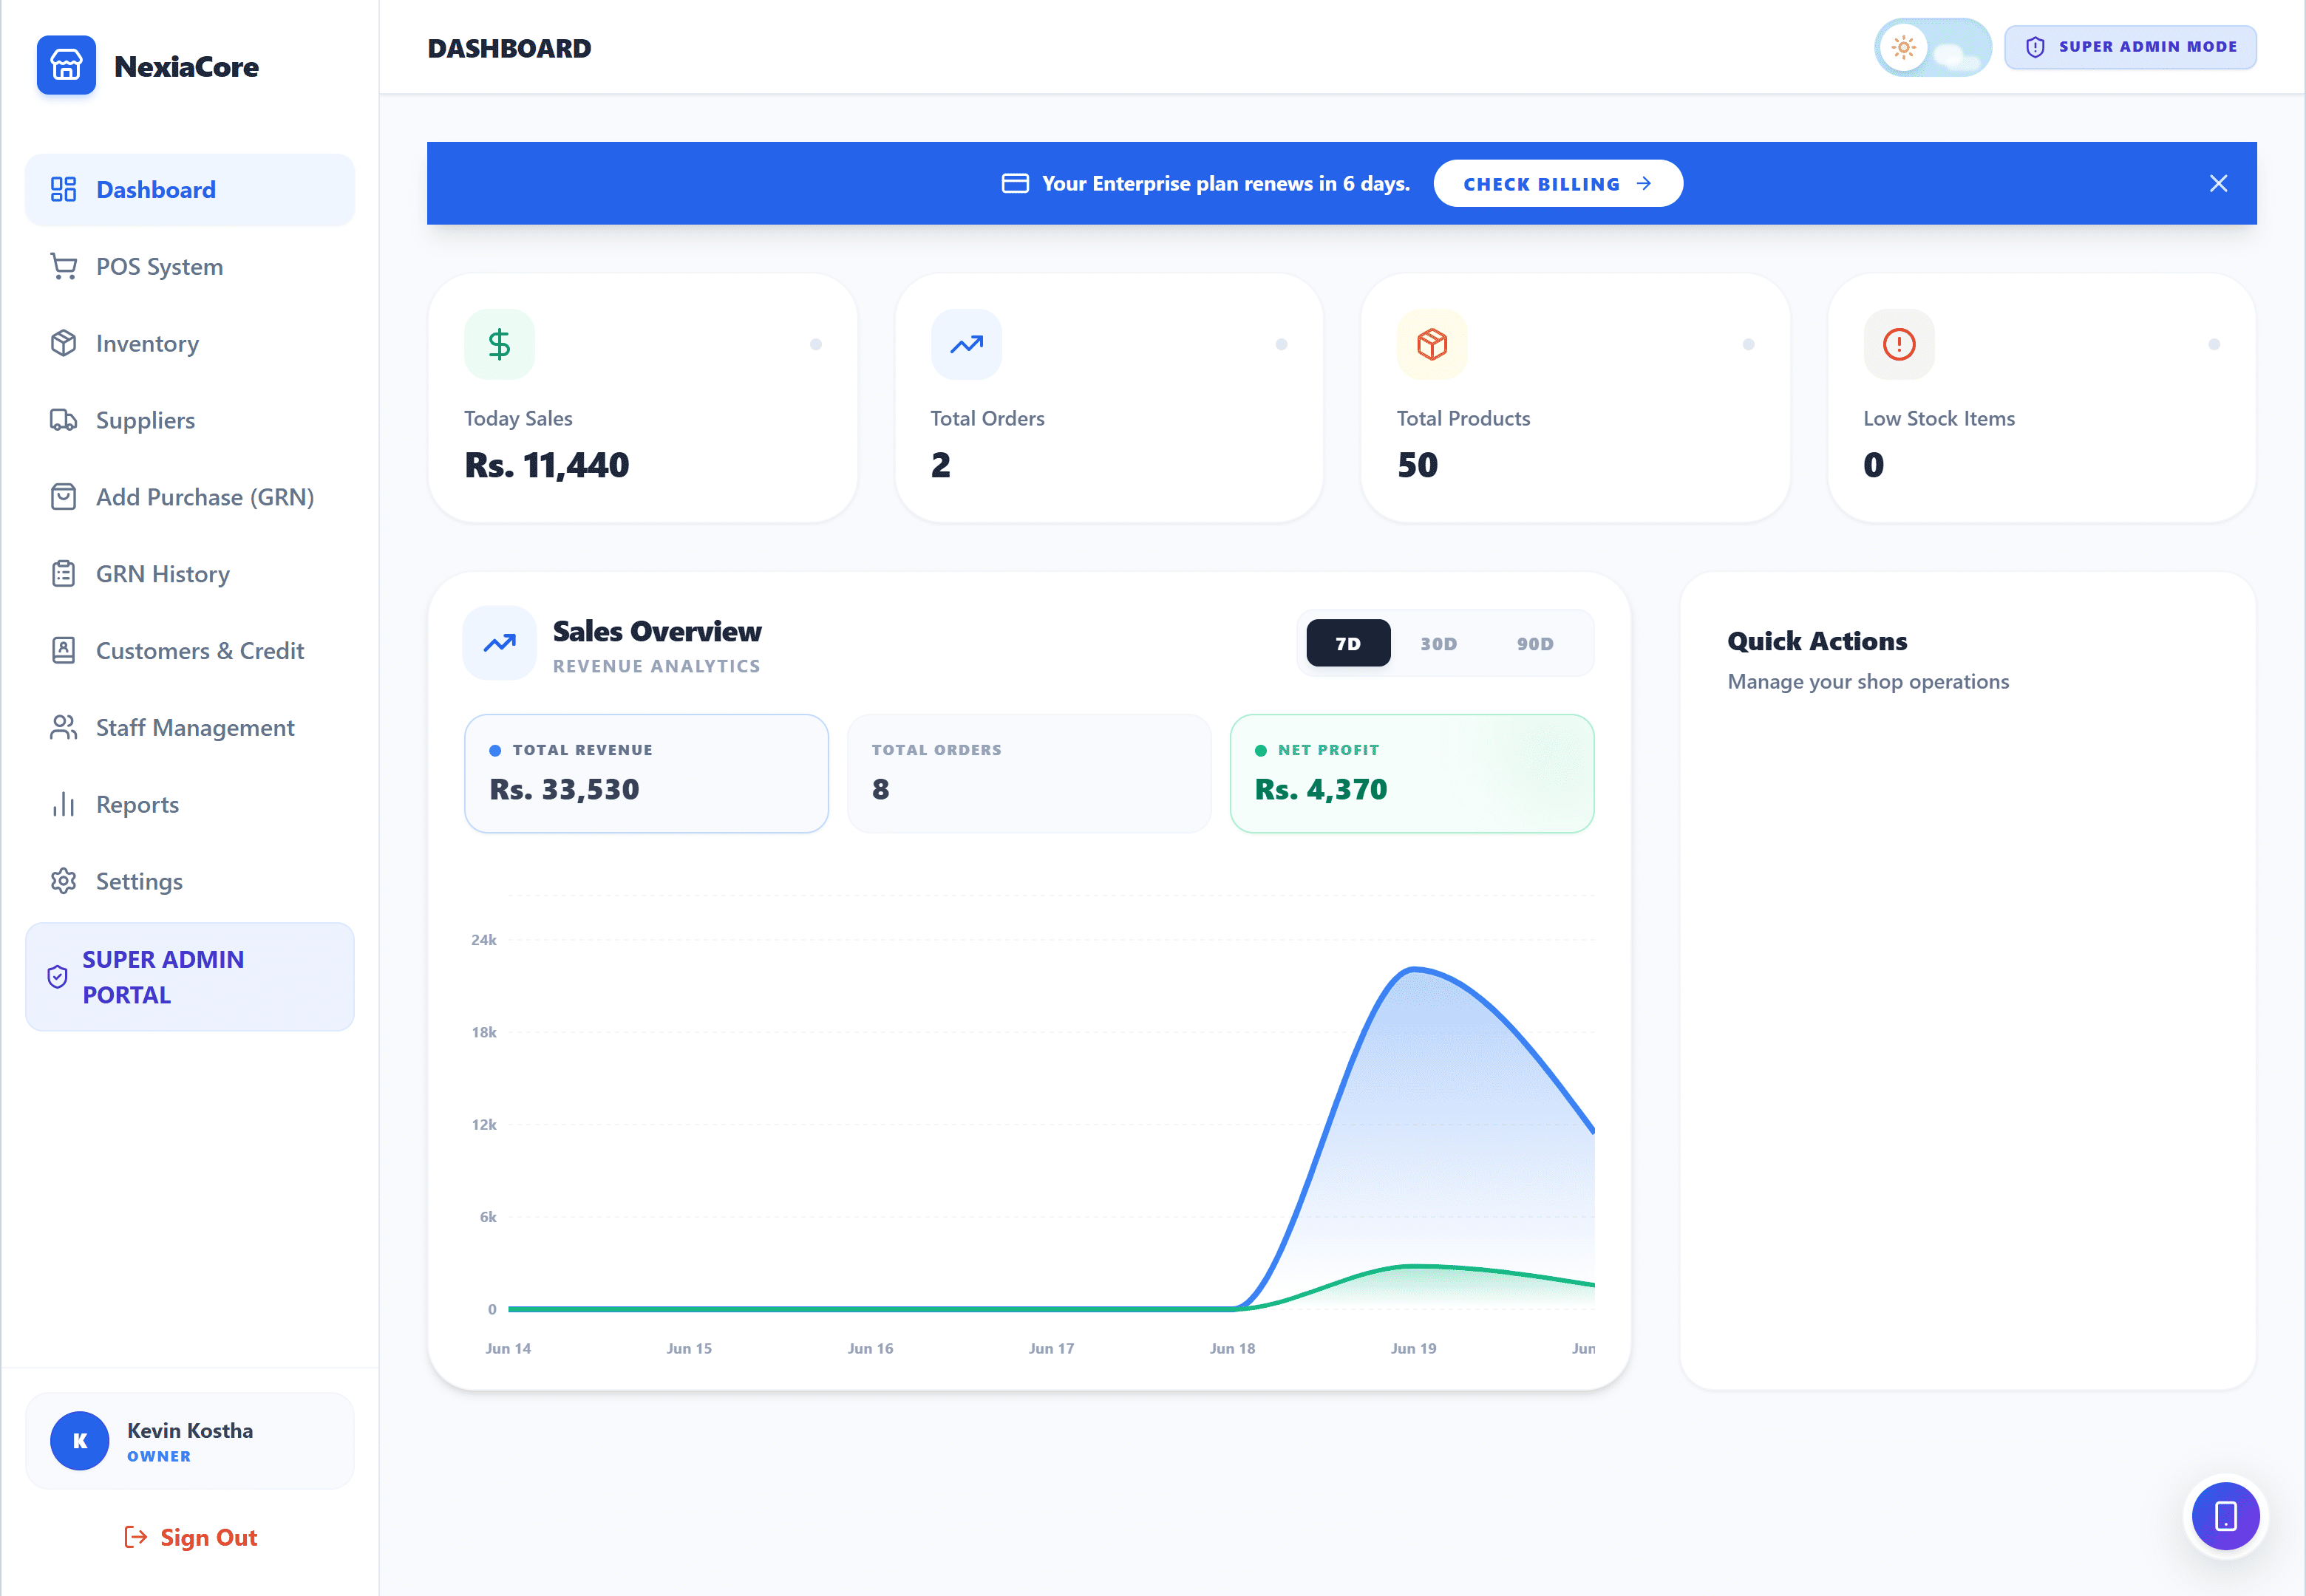Click the Net Profit summary card
This screenshot has width=2306, height=1596.
[x=1412, y=774]
